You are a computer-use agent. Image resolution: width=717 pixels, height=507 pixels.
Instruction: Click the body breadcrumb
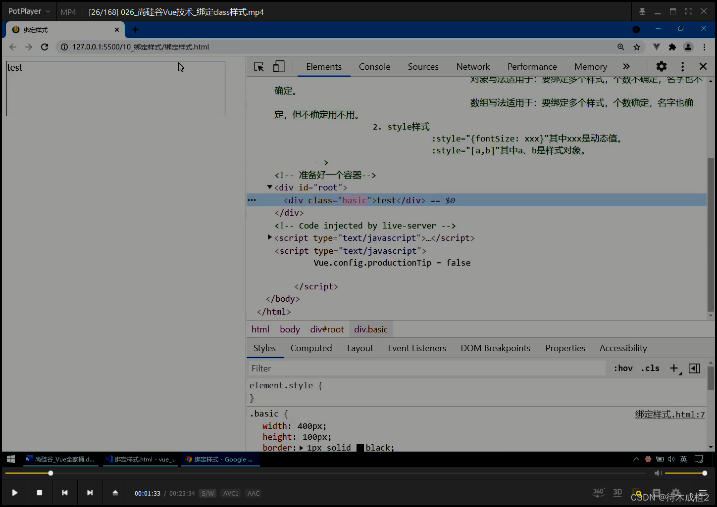click(x=290, y=329)
